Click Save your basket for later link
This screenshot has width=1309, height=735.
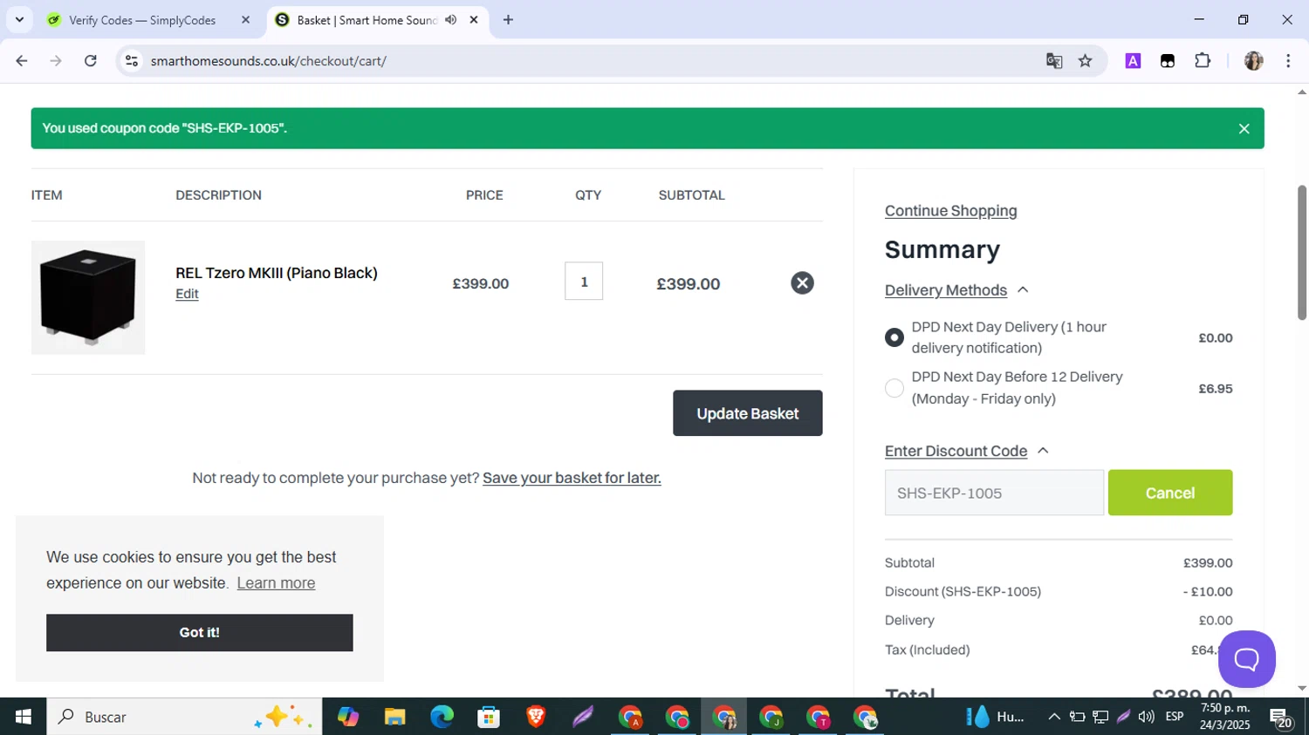572,478
